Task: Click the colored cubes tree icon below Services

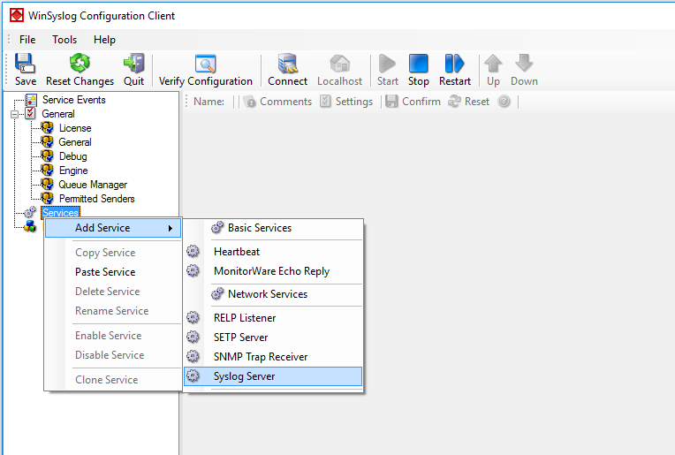Action: click(x=30, y=226)
